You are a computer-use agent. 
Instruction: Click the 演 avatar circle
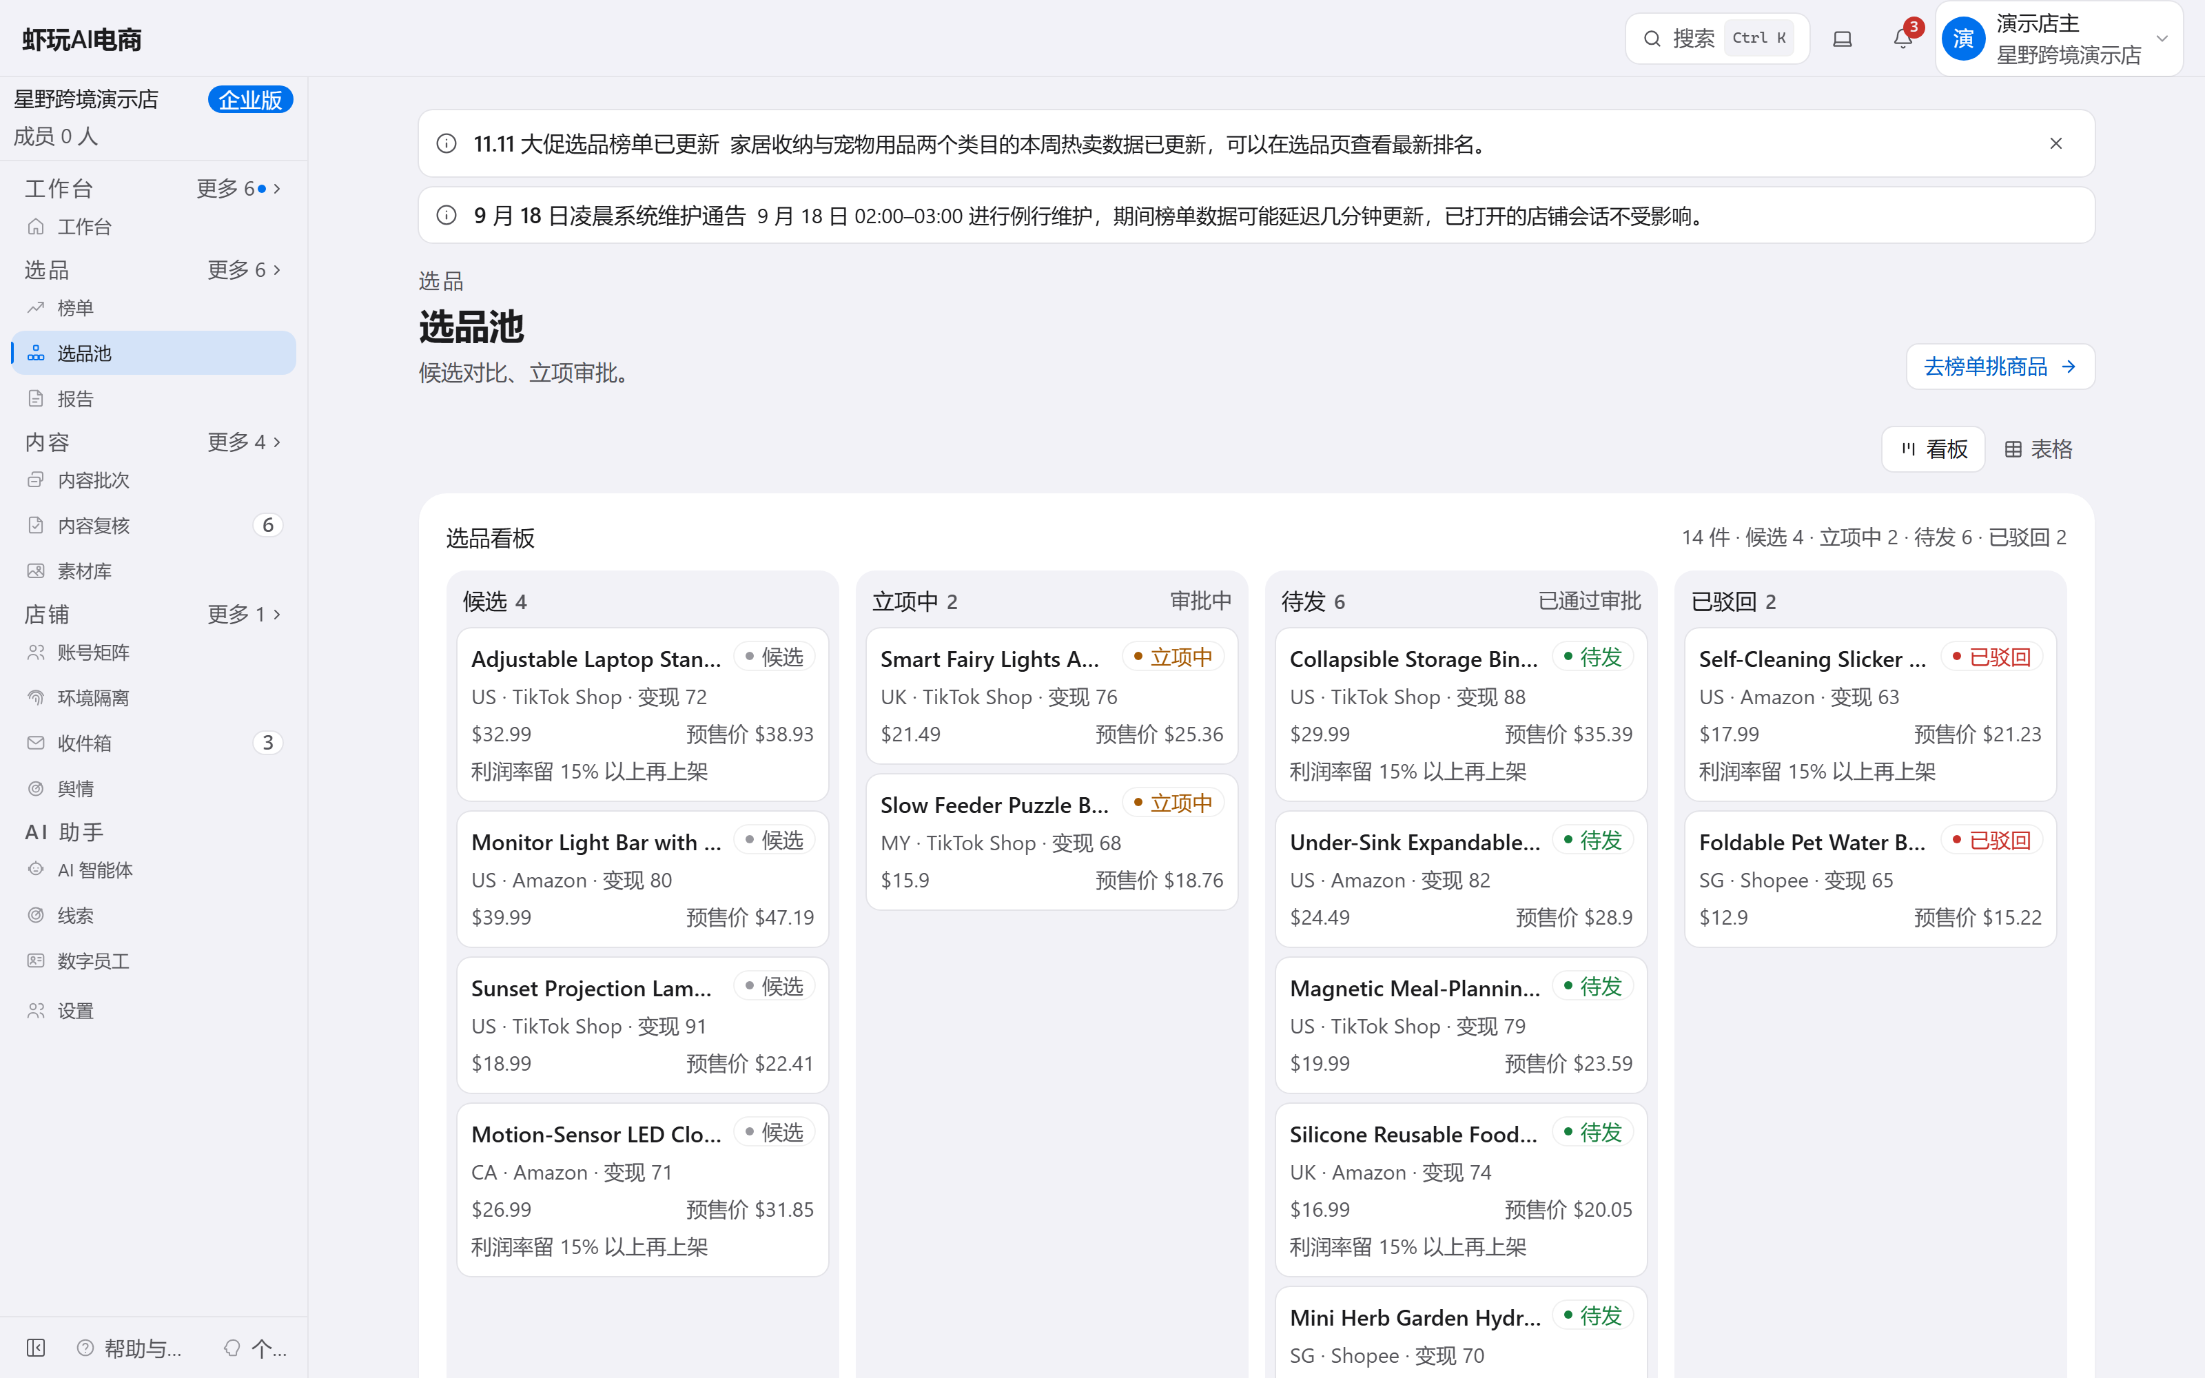coord(1964,39)
